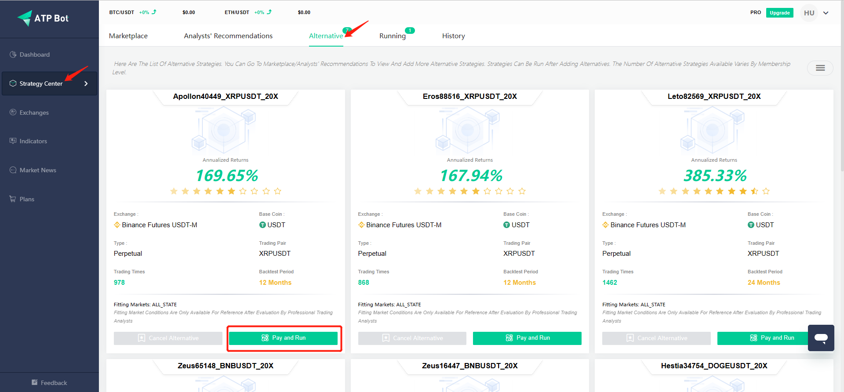Open the HU user avatar
The image size is (844, 392).
pyautogui.click(x=809, y=13)
